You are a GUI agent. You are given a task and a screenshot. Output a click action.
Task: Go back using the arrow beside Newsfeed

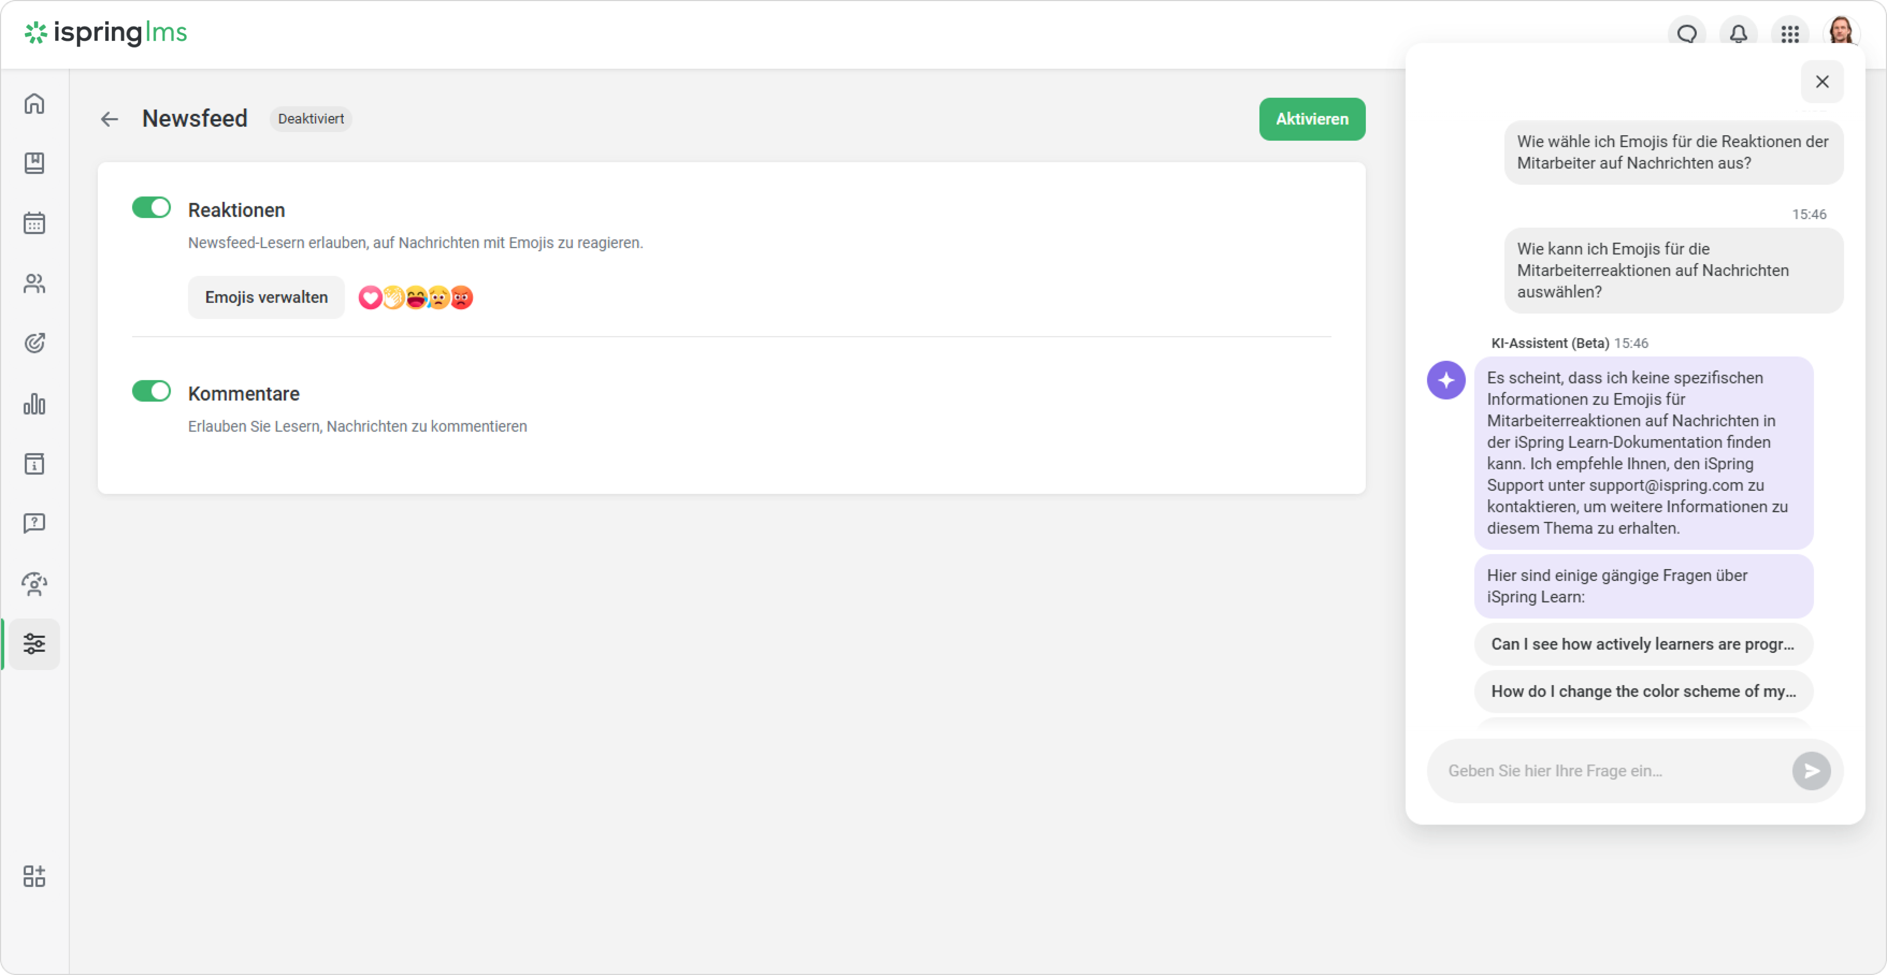[x=109, y=119]
